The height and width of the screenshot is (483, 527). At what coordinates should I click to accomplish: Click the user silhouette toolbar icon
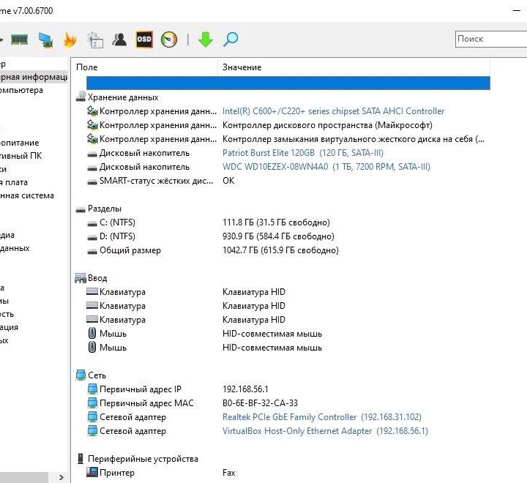pyautogui.click(x=119, y=40)
